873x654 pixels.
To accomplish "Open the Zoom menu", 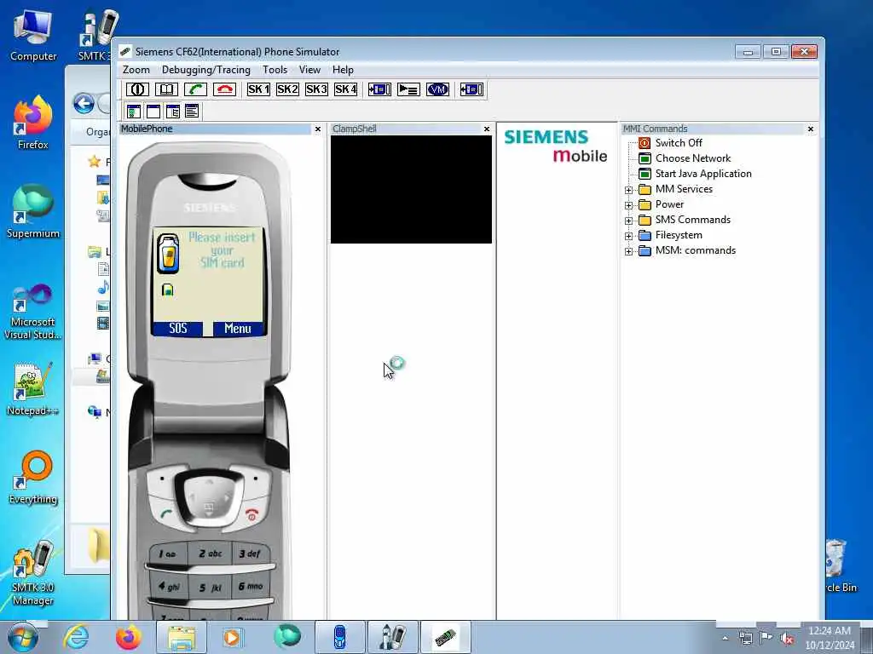I will (136, 70).
